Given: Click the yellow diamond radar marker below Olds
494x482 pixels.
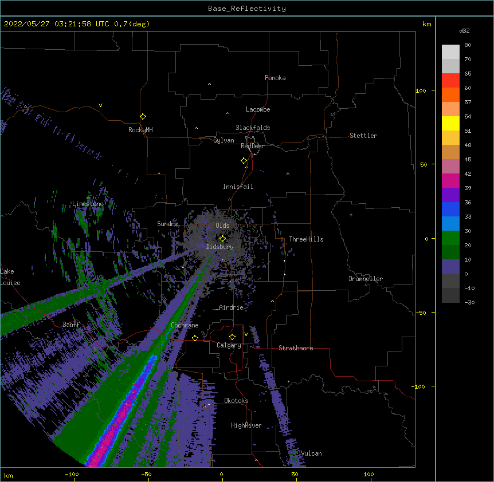Looking at the screenshot, I should pyautogui.click(x=222, y=238).
